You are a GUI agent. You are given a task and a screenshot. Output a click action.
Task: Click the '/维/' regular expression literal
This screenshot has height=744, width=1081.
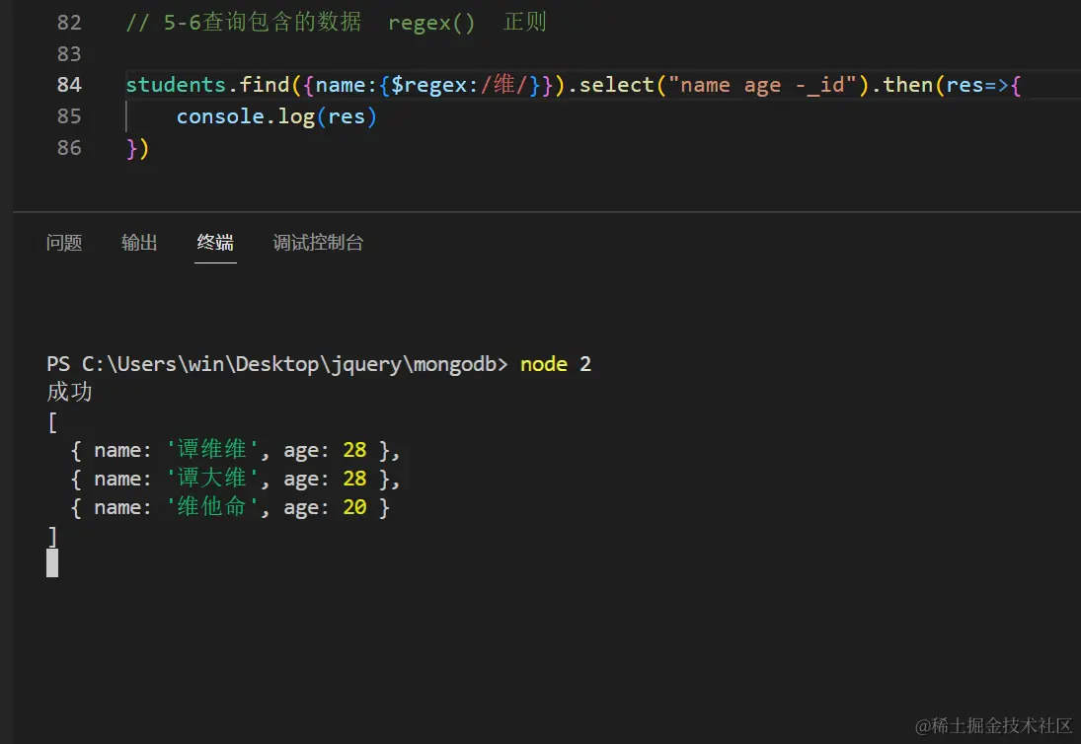(503, 85)
